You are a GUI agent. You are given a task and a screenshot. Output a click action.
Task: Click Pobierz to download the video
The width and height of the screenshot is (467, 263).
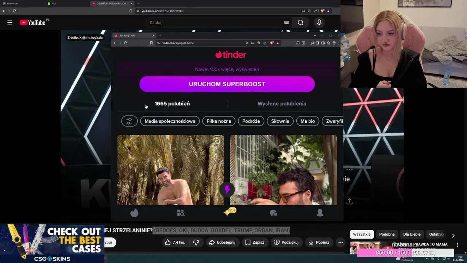click(x=319, y=242)
